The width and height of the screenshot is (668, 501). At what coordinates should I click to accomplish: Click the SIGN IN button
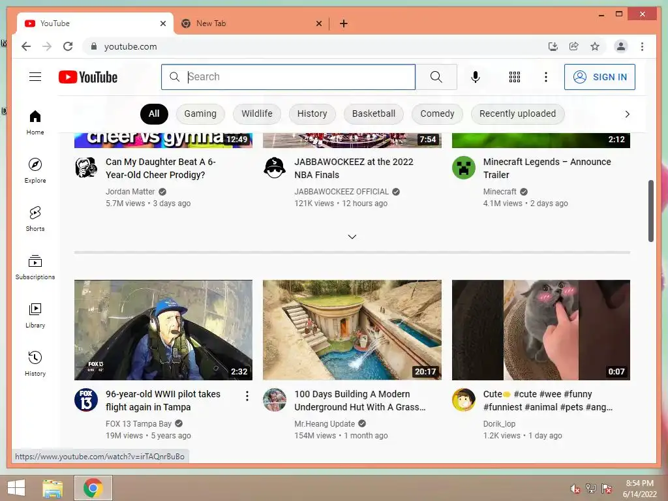(x=600, y=77)
